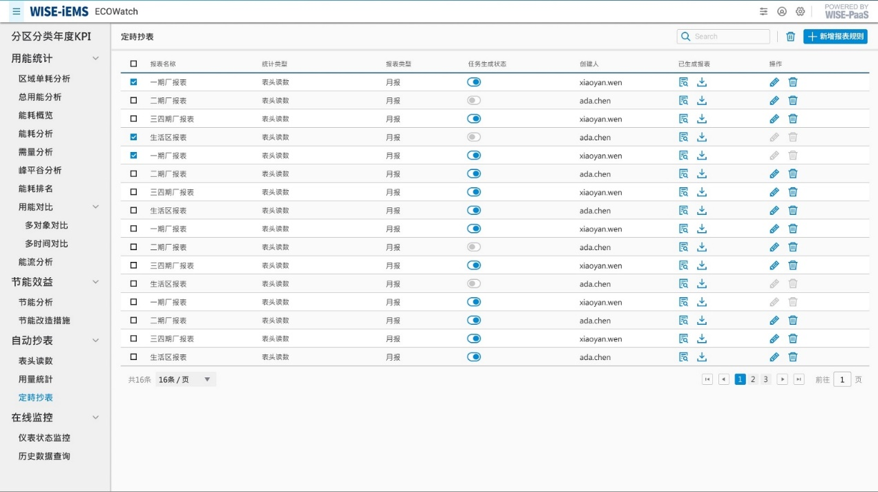
Task: Click the 报表名称 column header
Action: pos(163,64)
